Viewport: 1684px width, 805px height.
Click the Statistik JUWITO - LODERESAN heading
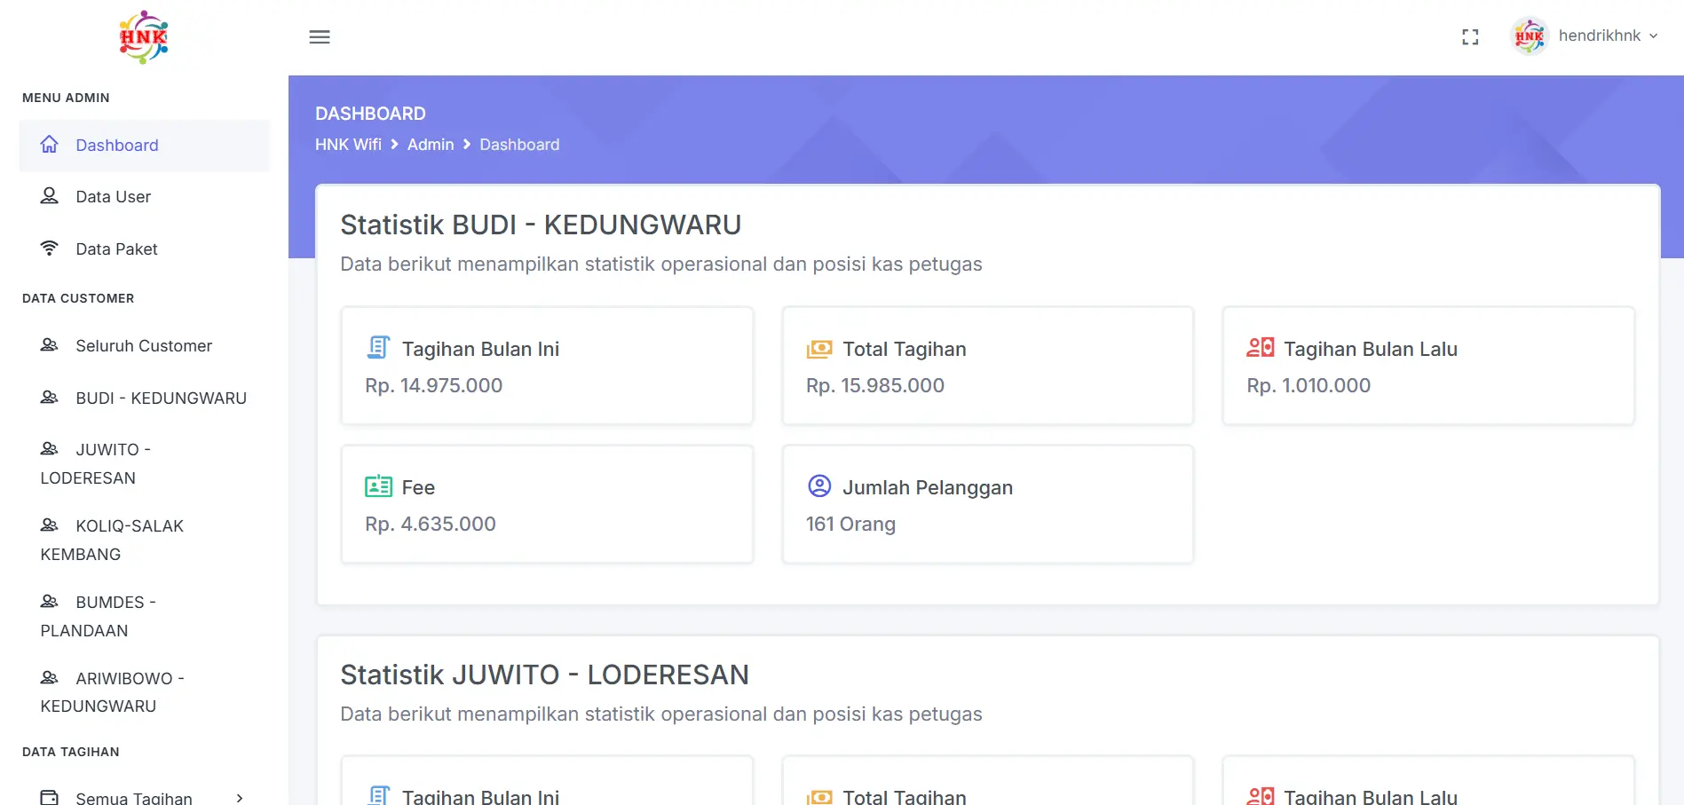(544, 675)
